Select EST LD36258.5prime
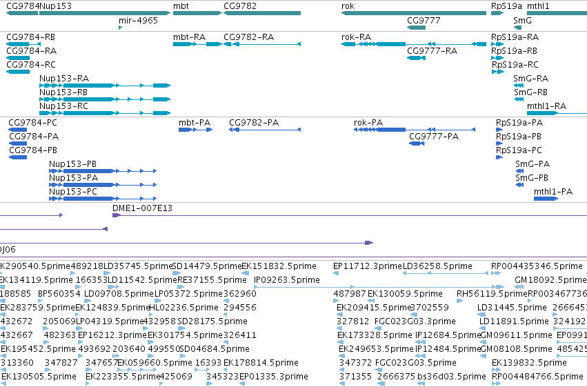The image size is (587, 387). (446, 273)
